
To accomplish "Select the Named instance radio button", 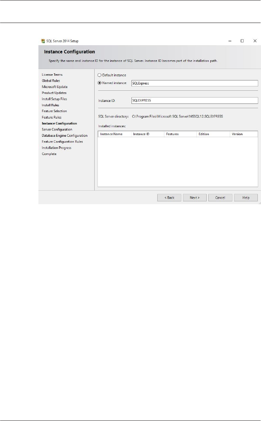I will click(x=99, y=83).
